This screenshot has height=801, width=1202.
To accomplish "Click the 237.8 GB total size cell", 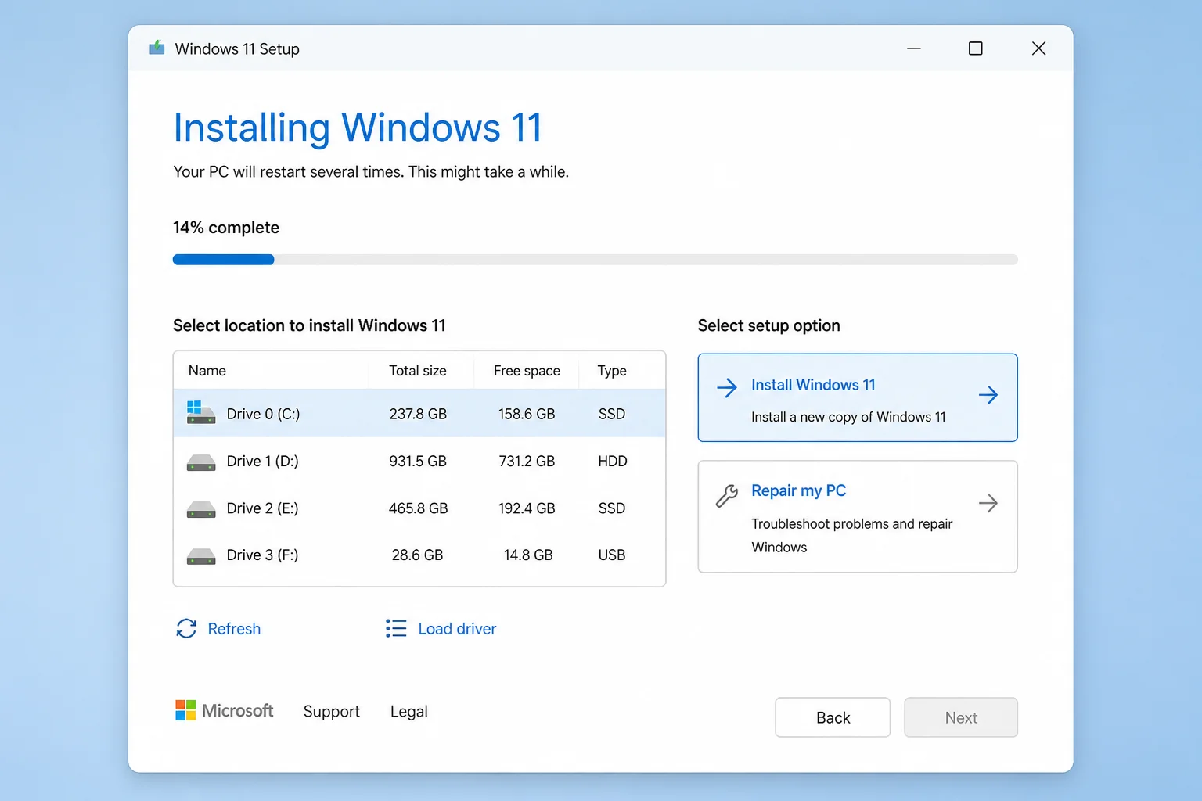I will (418, 414).
